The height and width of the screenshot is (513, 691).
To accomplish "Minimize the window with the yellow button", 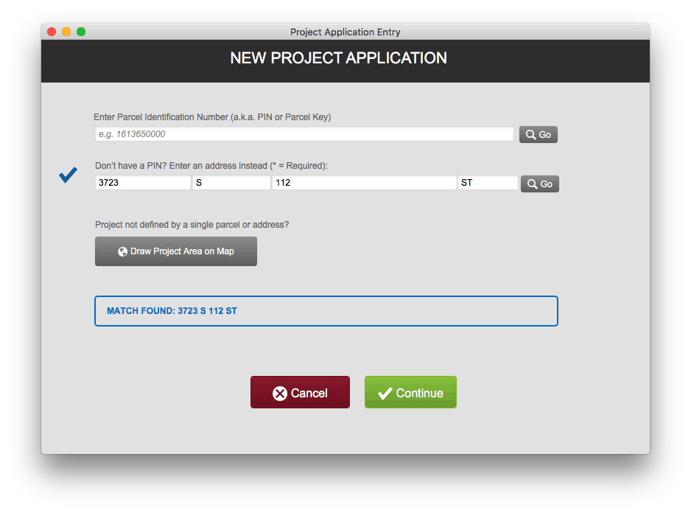I will click(x=66, y=32).
